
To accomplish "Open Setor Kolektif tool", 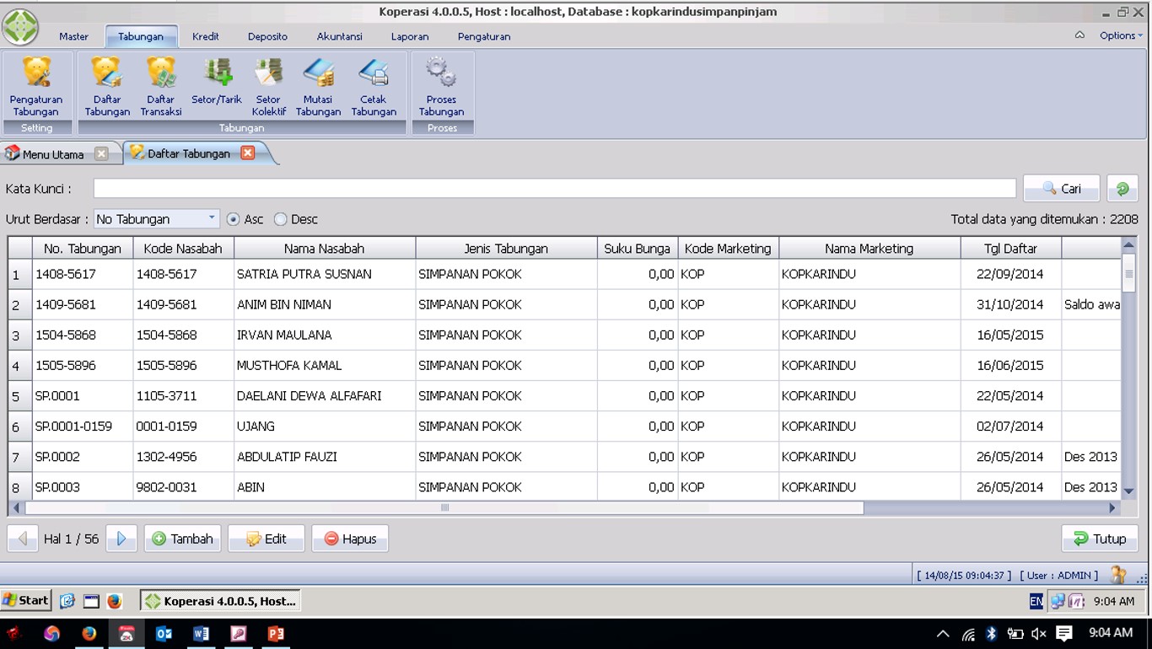I will pyautogui.click(x=268, y=86).
